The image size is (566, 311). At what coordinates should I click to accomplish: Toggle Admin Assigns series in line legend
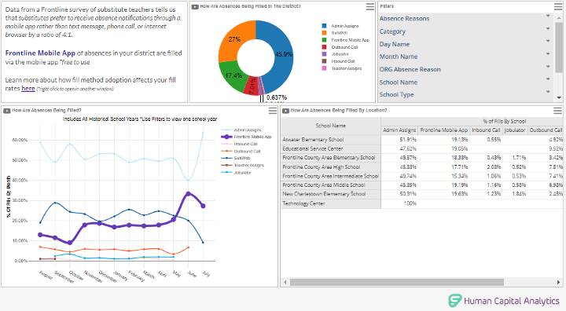tap(241, 130)
